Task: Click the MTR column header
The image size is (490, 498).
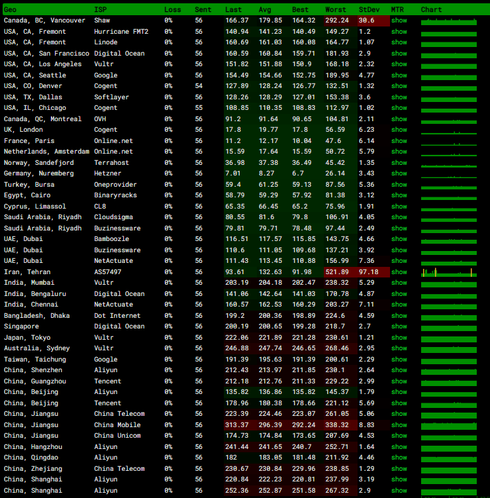Action: [x=397, y=9]
